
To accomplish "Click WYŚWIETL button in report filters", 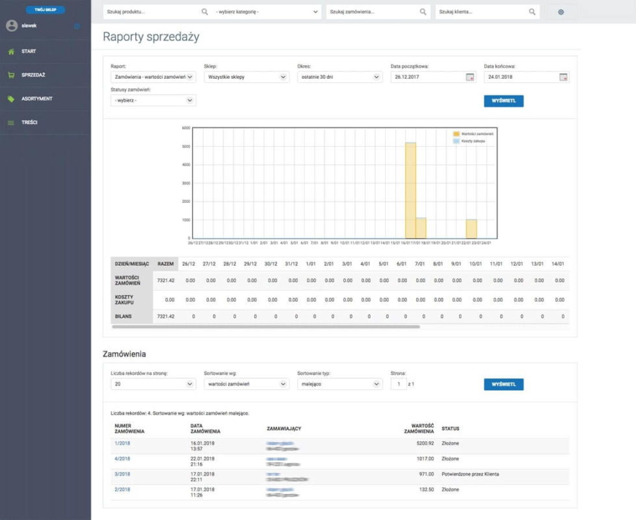I will tap(503, 101).
